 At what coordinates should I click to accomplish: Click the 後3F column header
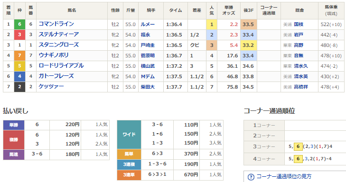tap(249, 10)
